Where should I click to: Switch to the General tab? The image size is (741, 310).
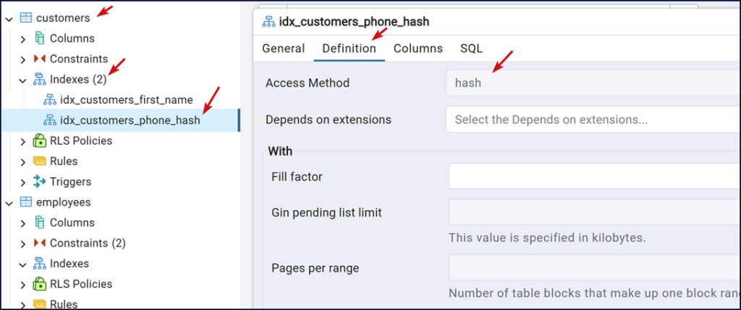283,48
